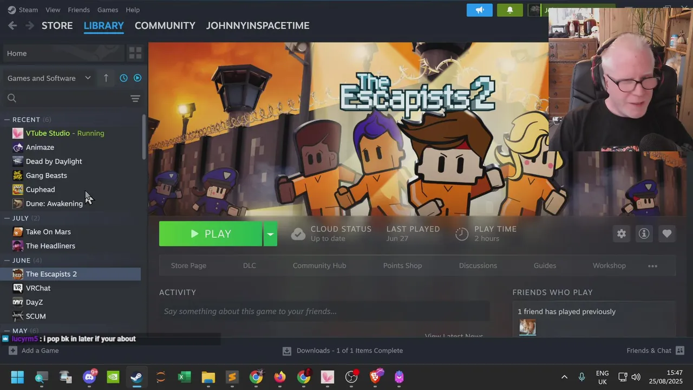This screenshot has height=390, width=693.
Task: Open the Workshop tab
Action: [x=609, y=265]
